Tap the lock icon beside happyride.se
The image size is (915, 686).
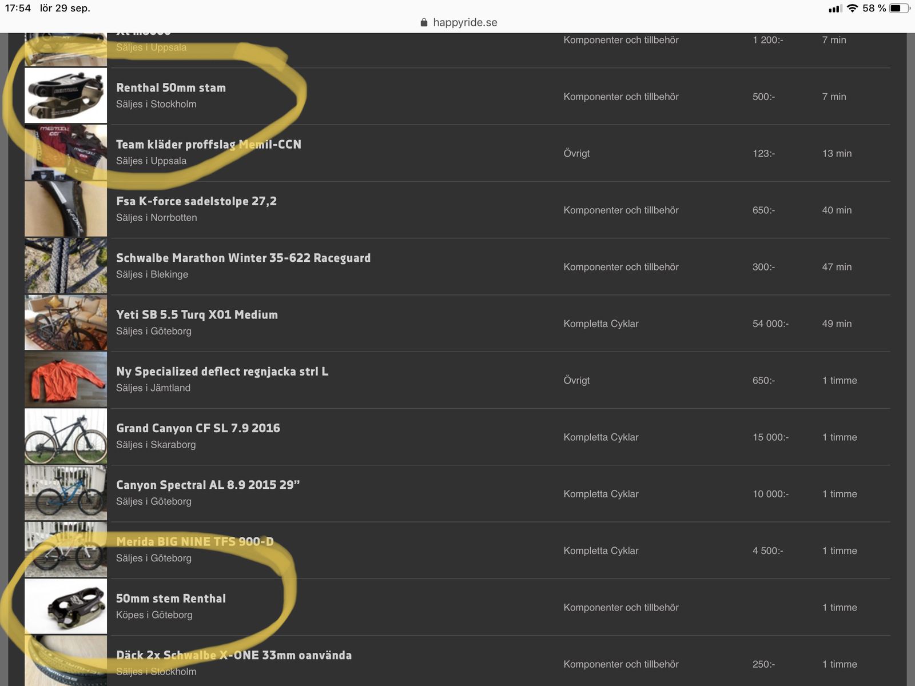[x=424, y=23]
